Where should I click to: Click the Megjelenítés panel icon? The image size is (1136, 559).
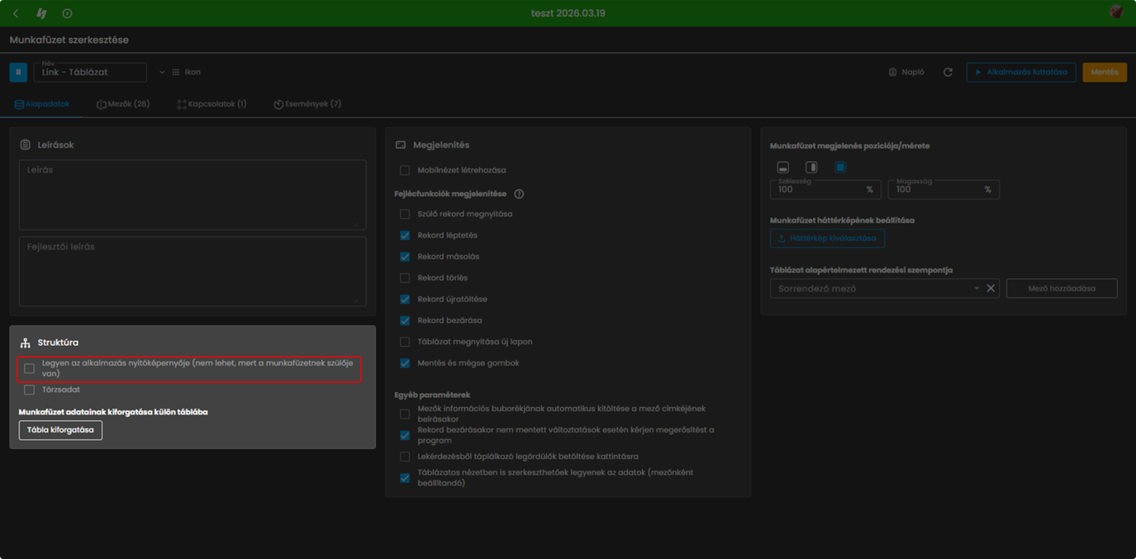pos(400,145)
